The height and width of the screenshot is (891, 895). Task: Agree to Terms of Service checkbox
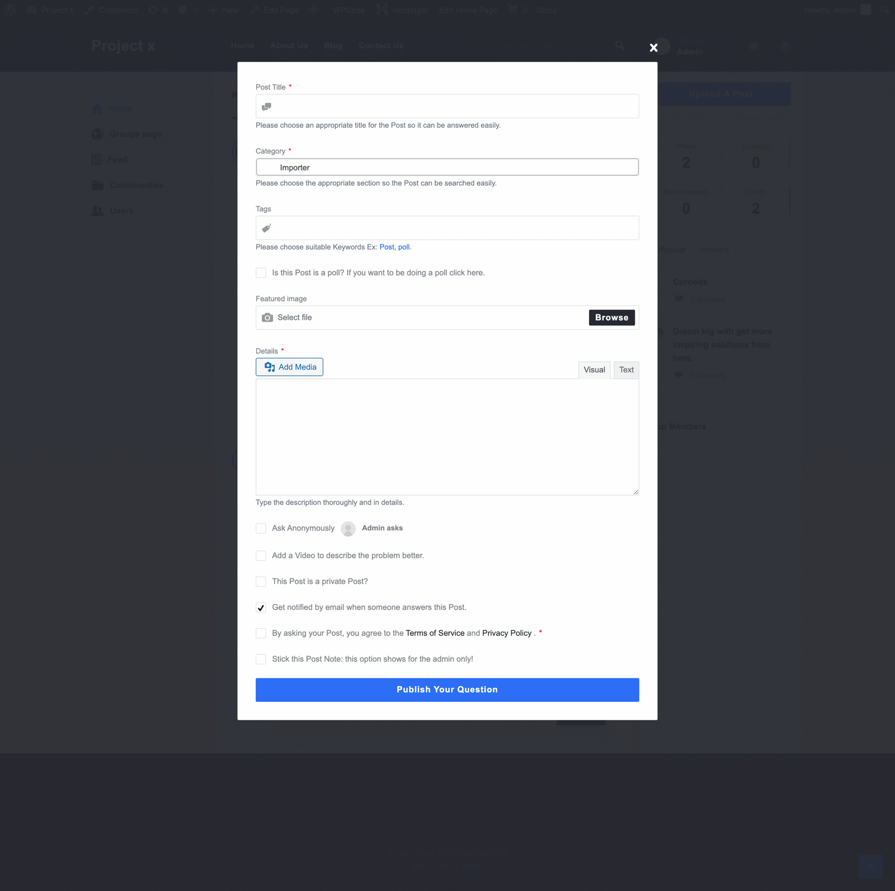(x=261, y=633)
